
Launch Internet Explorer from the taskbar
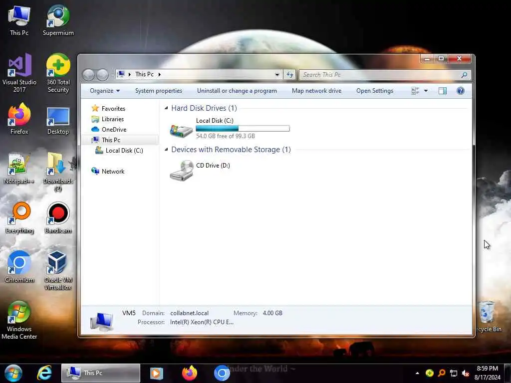tap(44, 373)
